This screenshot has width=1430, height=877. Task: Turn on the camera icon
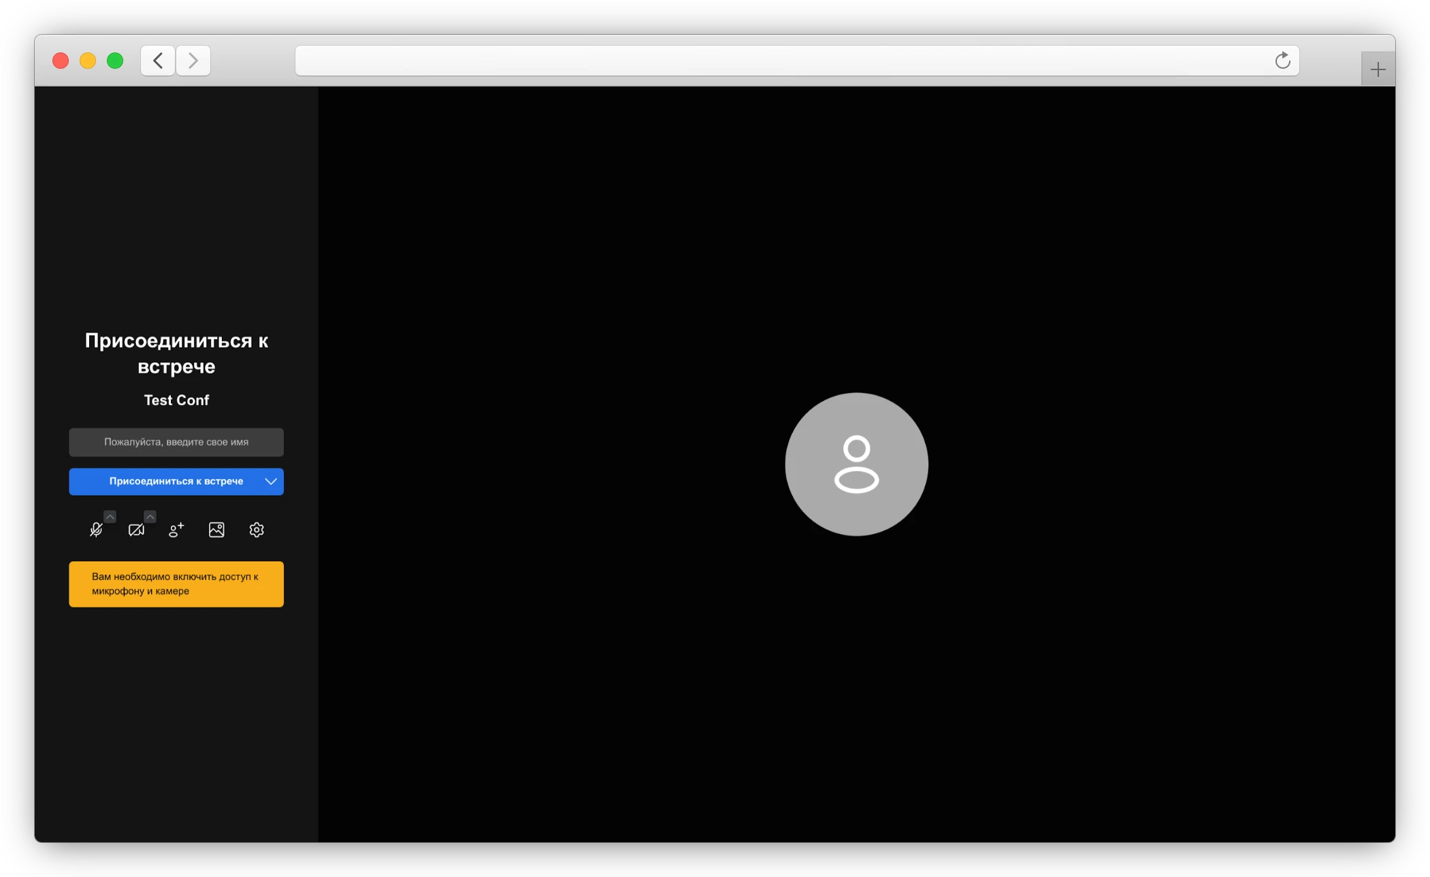click(x=136, y=530)
